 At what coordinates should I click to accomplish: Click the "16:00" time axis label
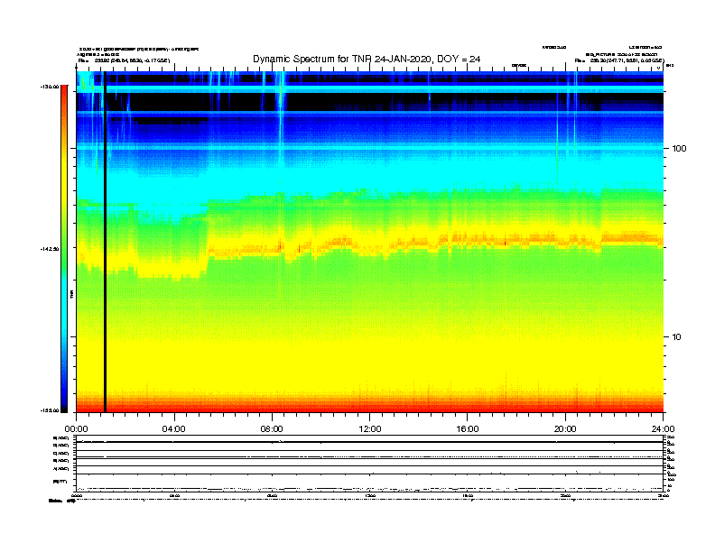tap(468, 429)
